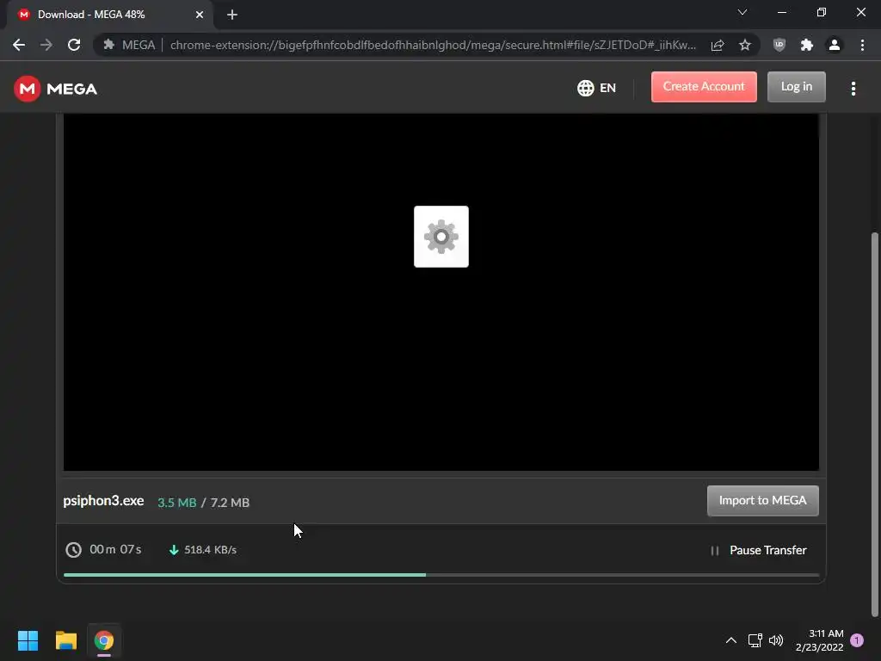881x661 pixels.
Task: Expand the hidden system tray icons chevron
Action: [731, 640]
